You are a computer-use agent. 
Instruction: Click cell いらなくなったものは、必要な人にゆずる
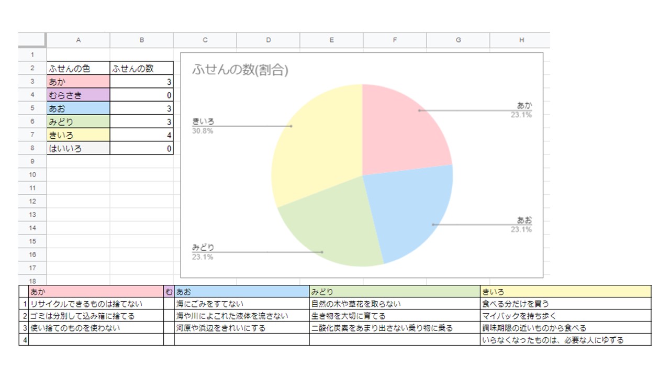tap(566, 340)
